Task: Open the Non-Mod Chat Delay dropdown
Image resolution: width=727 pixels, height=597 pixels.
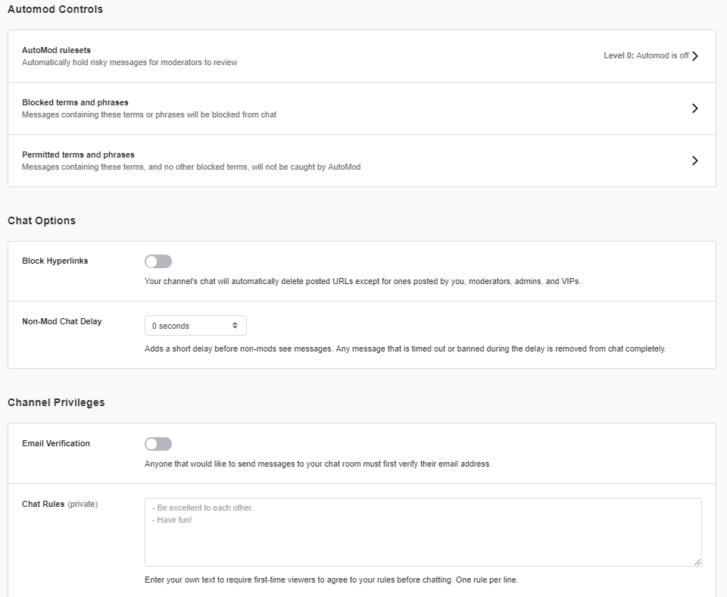Action: pyautogui.click(x=195, y=326)
